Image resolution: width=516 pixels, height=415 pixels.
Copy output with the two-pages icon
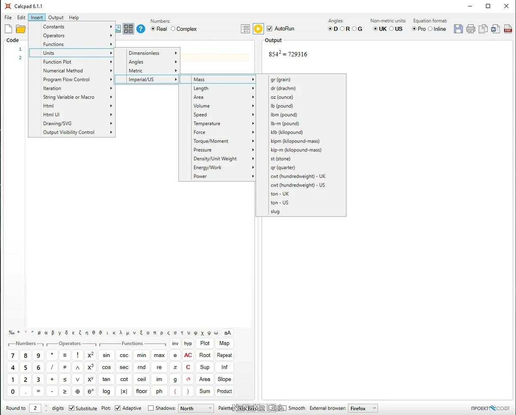pos(483,29)
